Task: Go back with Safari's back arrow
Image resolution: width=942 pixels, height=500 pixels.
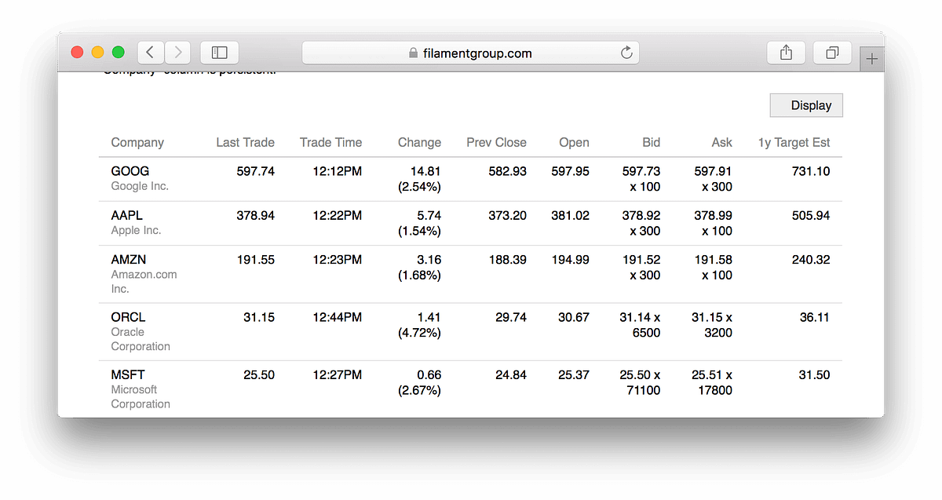Action: coord(151,53)
